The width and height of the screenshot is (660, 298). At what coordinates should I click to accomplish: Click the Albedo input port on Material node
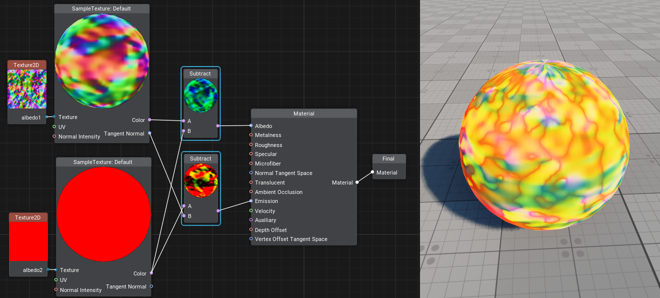click(251, 125)
